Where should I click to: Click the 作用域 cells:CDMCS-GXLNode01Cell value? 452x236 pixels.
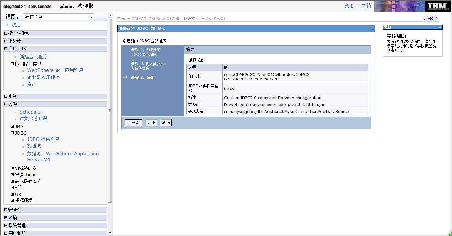coord(268,77)
